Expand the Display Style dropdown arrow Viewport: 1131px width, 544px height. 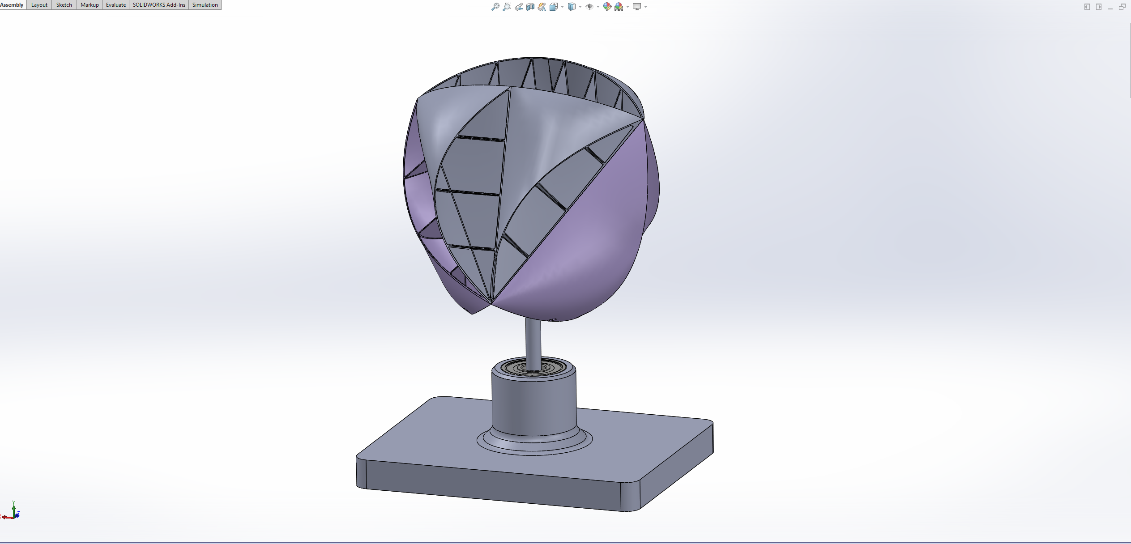point(580,7)
